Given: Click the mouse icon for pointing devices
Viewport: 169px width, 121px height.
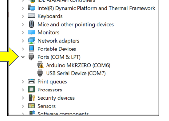Looking at the screenshot, I should (31, 24).
